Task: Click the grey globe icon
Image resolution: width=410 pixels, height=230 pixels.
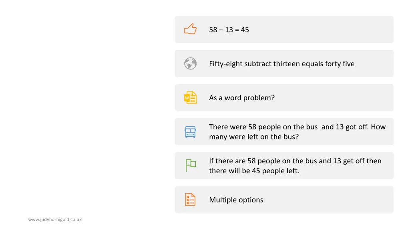Action: click(190, 63)
